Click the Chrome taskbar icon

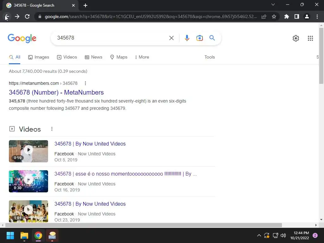click(x=38, y=235)
